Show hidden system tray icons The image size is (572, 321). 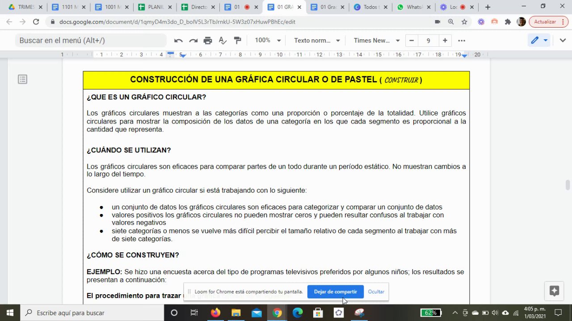[x=455, y=313]
